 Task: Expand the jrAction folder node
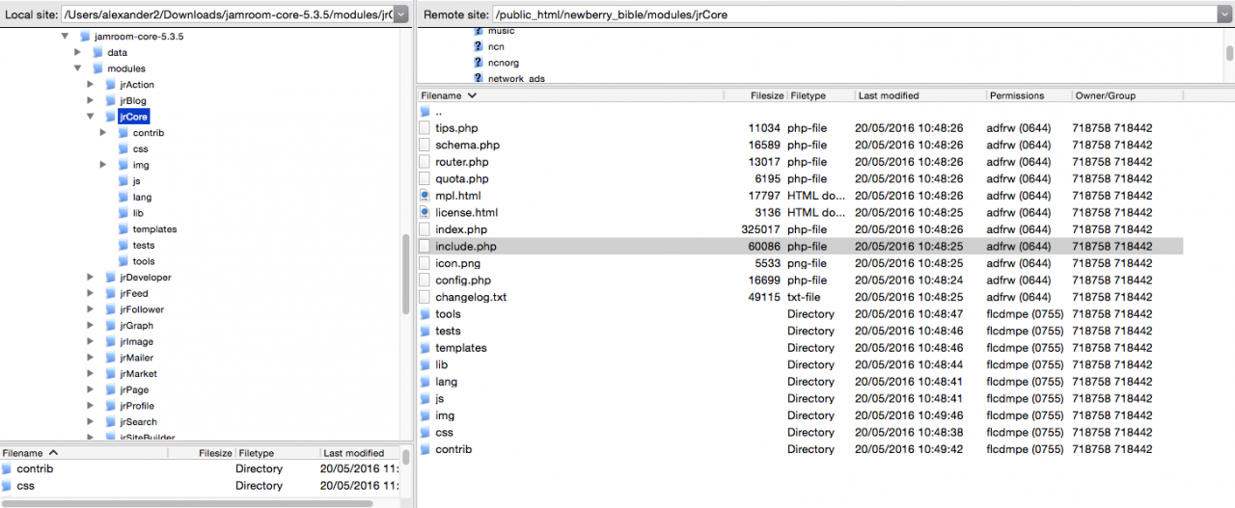tap(91, 85)
